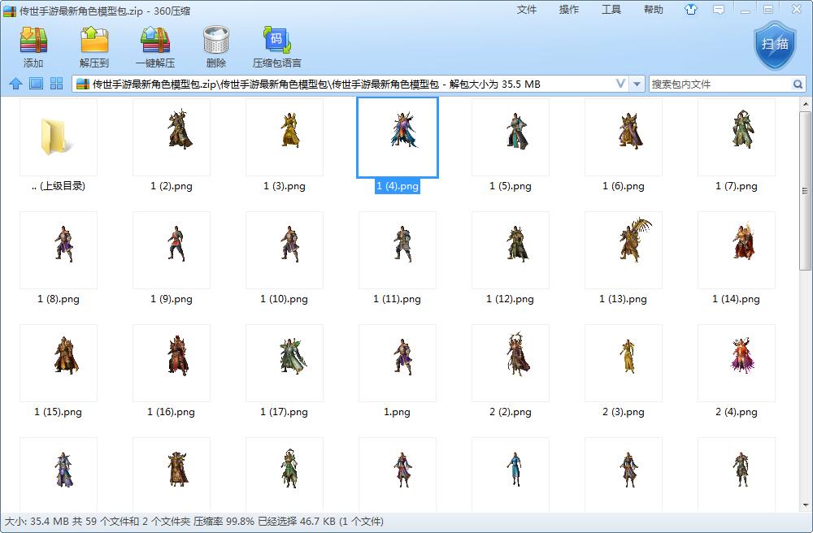Open the path history dropdown arrow

[x=637, y=84]
